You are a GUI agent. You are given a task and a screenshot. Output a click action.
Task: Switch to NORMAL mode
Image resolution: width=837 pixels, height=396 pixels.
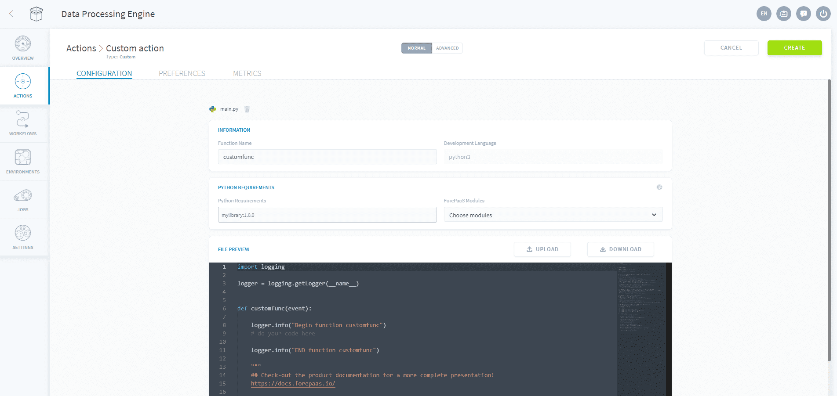pyautogui.click(x=417, y=48)
